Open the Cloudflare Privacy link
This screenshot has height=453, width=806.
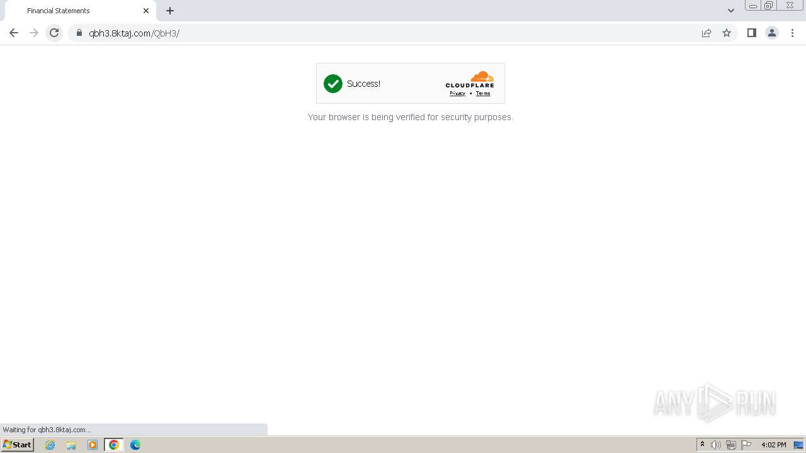(457, 93)
